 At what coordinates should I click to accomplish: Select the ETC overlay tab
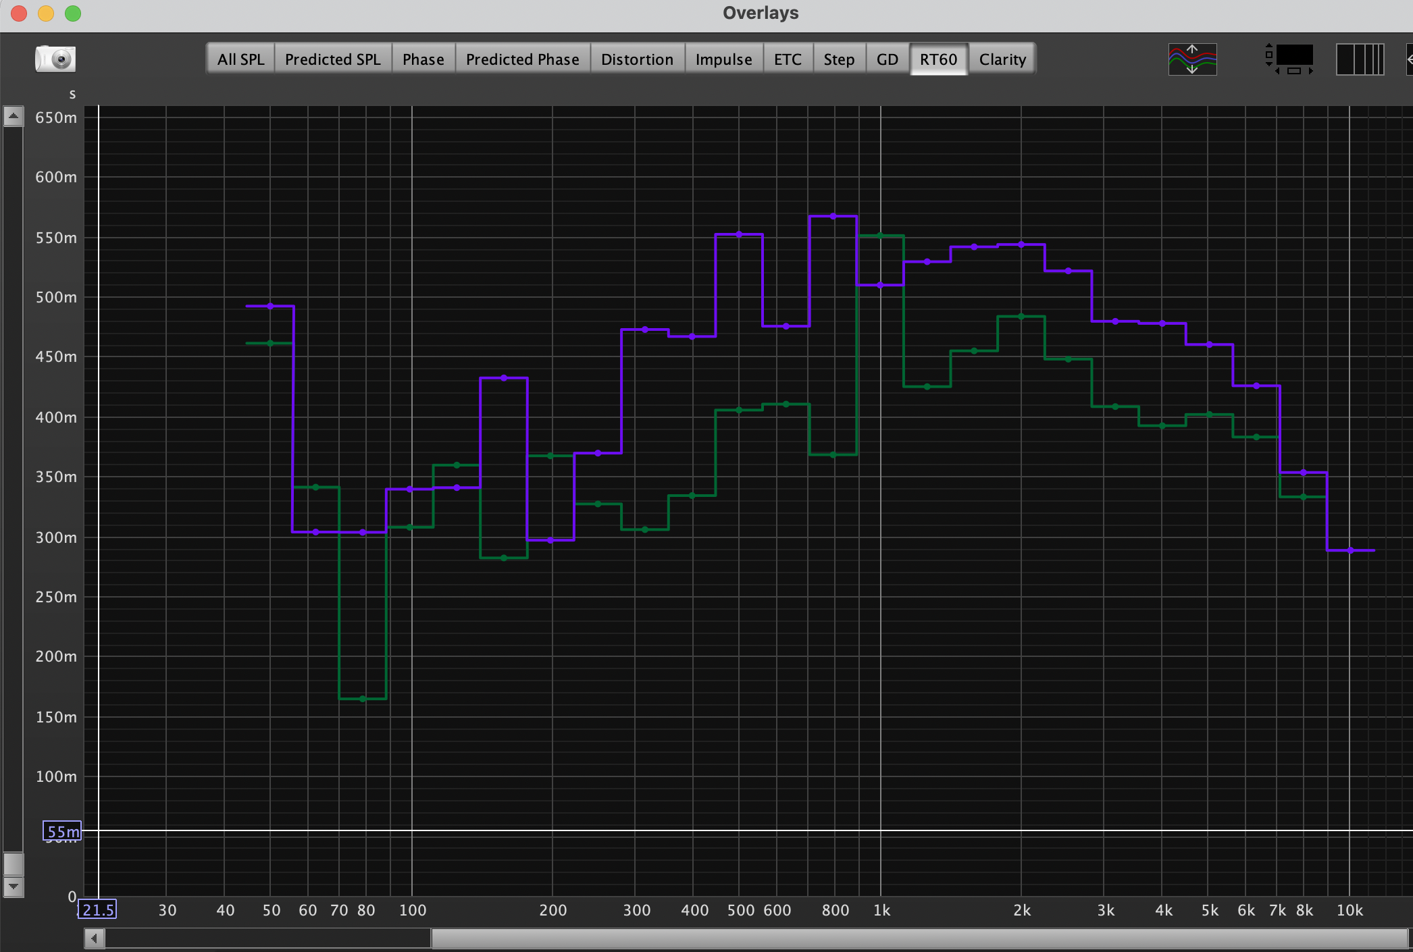[788, 59]
